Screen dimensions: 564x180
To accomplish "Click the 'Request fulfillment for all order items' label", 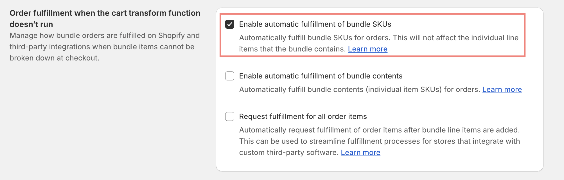I will (303, 116).
